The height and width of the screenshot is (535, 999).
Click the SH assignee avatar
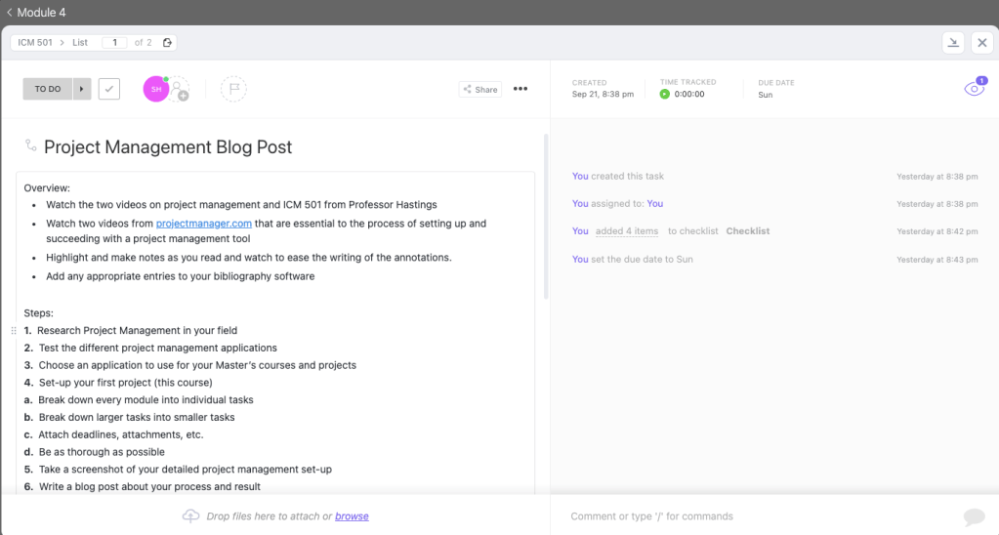155,89
